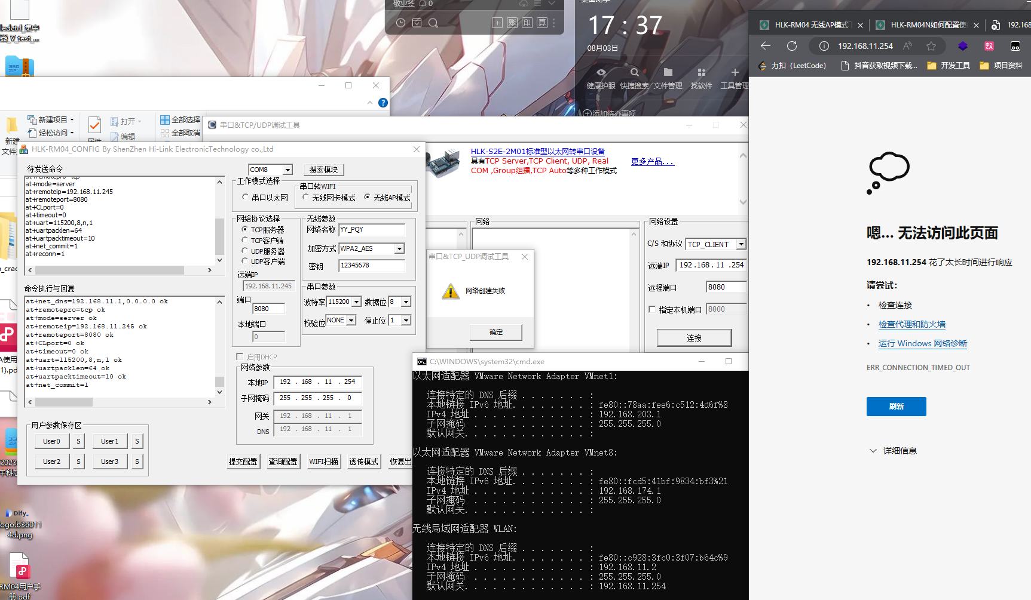This screenshot has width=1031, height=600.
Task: Open the 停止位 dropdown
Action: pos(406,321)
